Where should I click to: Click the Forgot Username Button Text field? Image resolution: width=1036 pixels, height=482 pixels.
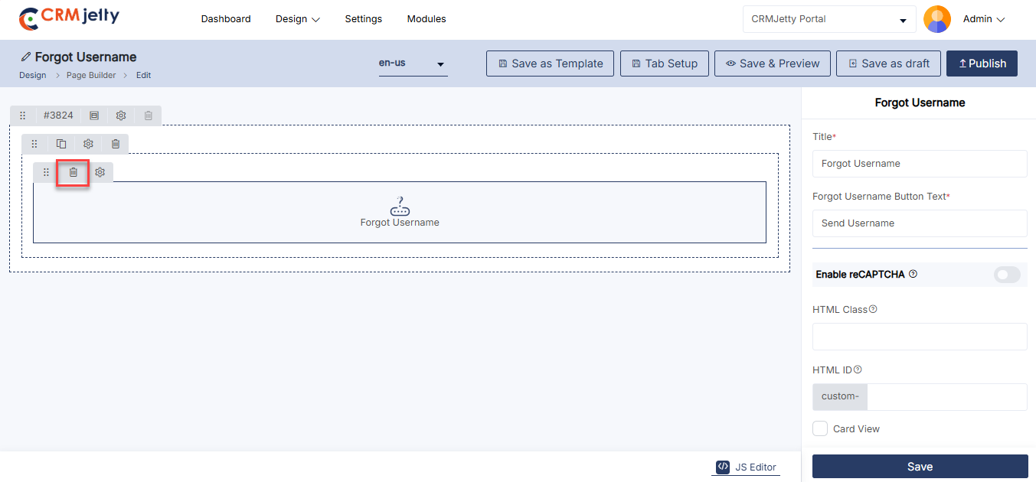(x=919, y=223)
